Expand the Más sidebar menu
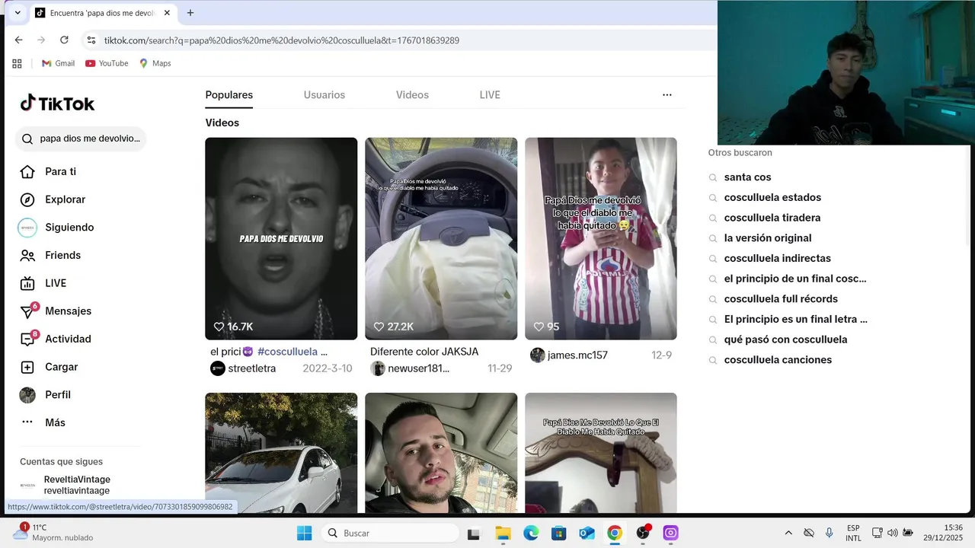This screenshot has width=975, height=548. click(x=55, y=422)
